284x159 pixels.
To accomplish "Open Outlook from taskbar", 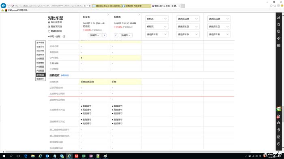I will [x=47, y=156].
